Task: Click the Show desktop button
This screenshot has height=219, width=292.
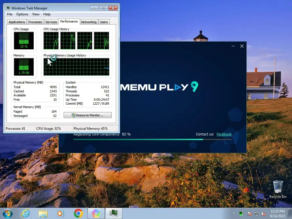Action: point(290,213)
